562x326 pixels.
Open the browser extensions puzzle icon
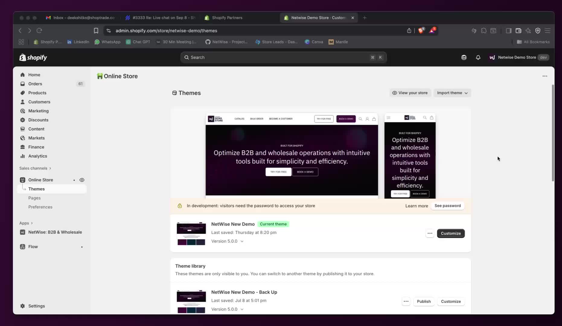(484, 30)
